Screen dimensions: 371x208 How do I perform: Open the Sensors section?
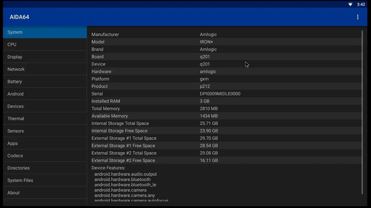point(45,131)
